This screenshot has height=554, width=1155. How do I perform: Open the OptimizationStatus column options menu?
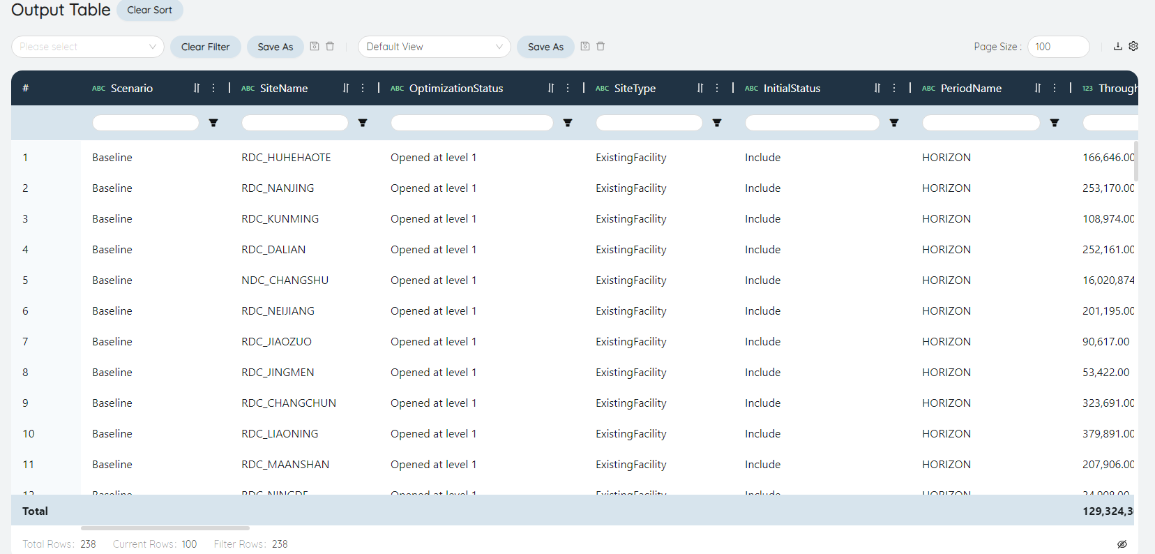click(x=568, y=88)
